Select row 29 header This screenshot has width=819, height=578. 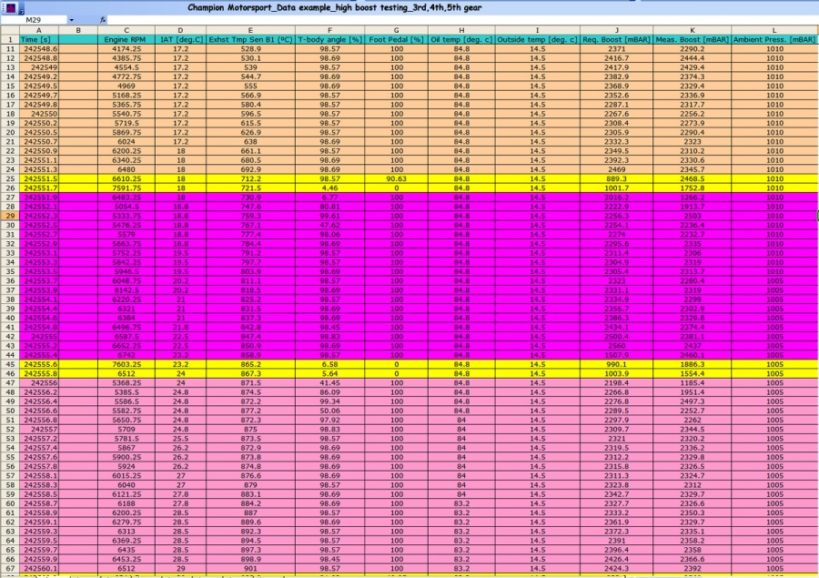point(10,216)
